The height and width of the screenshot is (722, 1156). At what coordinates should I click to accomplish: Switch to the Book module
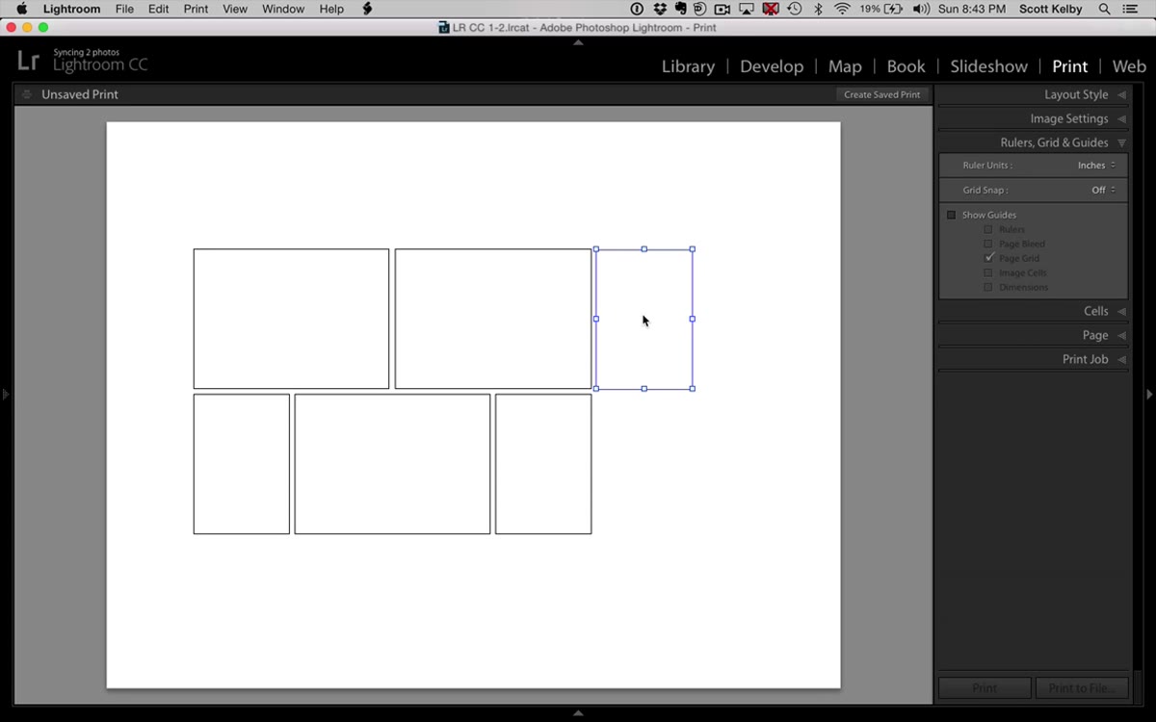click(906, 66)
